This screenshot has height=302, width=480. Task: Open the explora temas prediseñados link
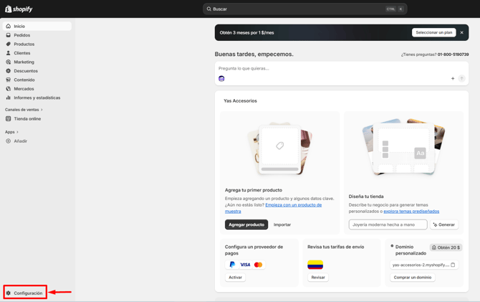point(411,212)
